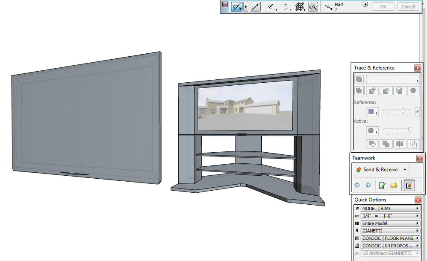Click the Reserve elements pencil icon
Image resolution: width=427 pixels, height=261 pixels.
382,186
